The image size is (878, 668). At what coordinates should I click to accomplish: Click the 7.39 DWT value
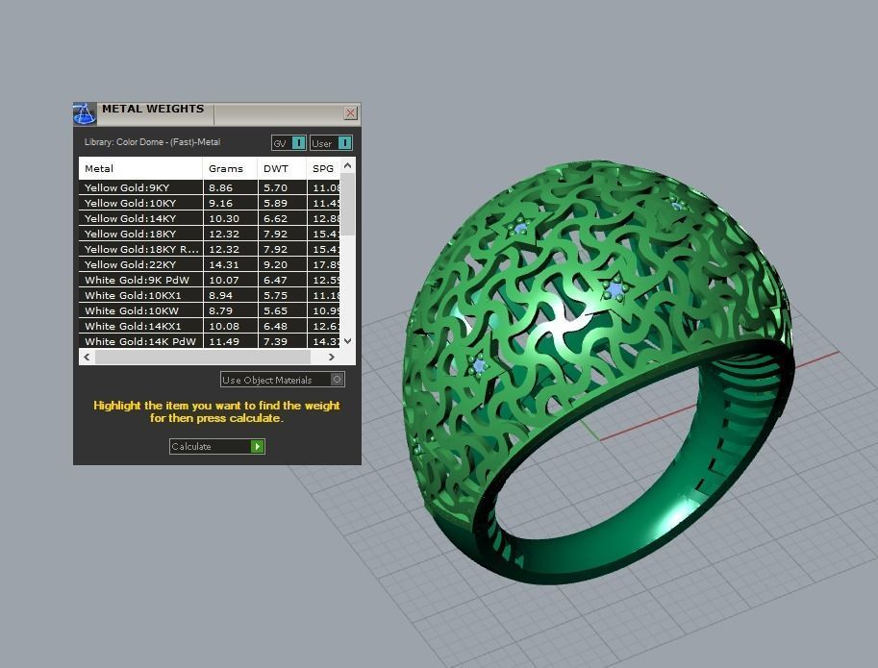(275, 341)
